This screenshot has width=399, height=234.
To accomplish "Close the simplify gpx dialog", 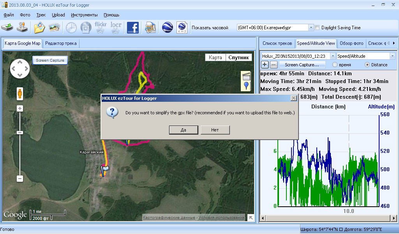I will tap(294, 98).
